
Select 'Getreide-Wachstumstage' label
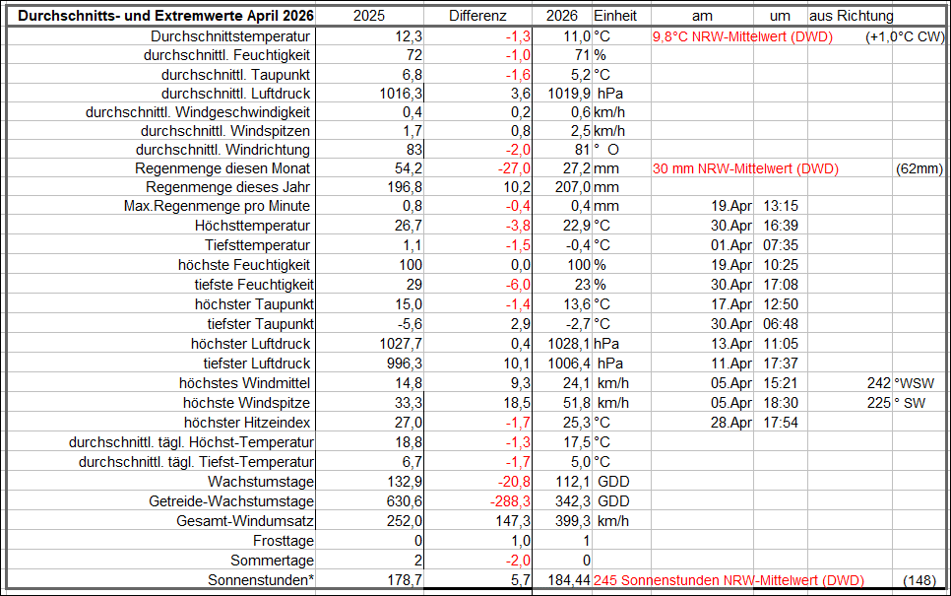coord(231,501)
